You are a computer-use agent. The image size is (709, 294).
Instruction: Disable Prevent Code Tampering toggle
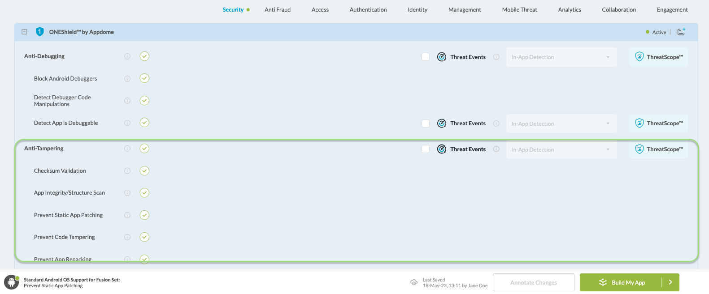point(144,237)
